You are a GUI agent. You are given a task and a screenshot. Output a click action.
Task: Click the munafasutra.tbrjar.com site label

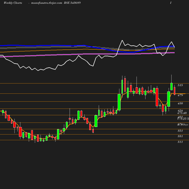point(46,3)
